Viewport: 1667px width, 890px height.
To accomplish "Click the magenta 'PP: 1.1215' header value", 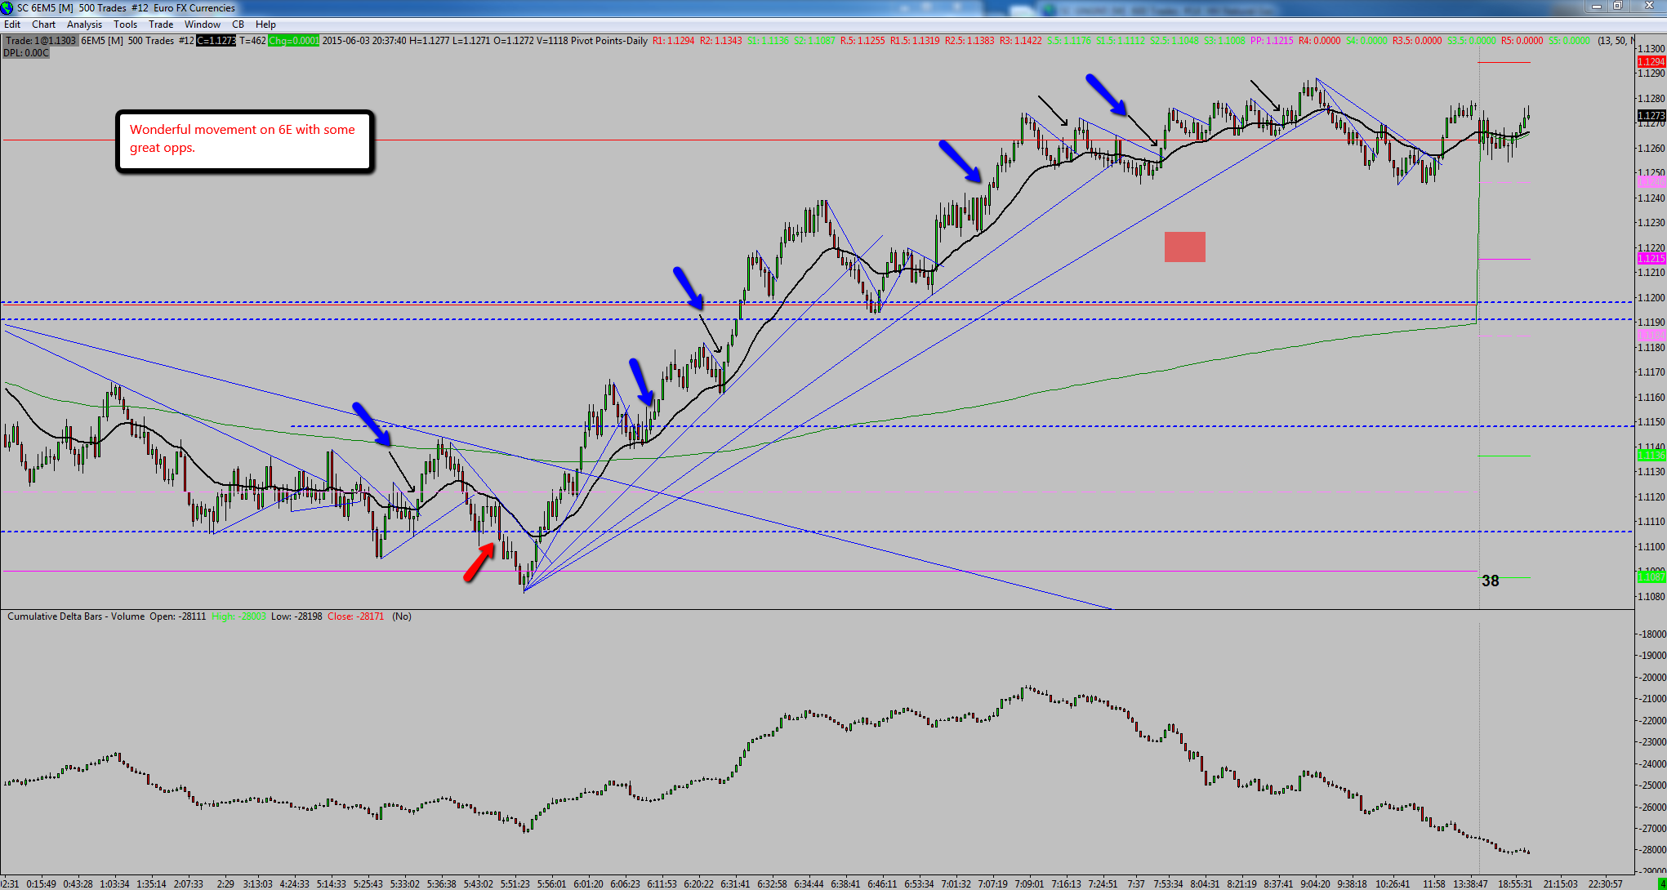I will click(x=1272, y=41).
